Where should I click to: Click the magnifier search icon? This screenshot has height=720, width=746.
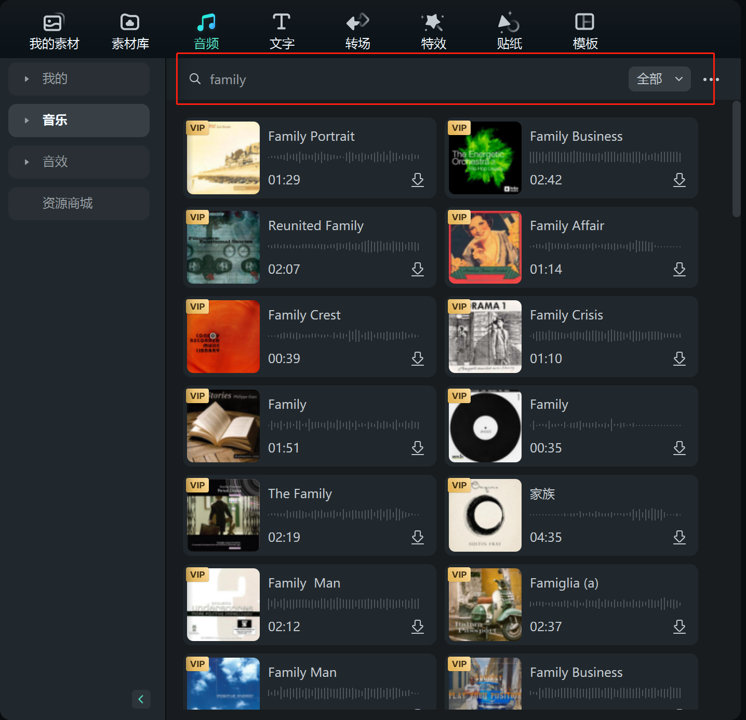click(195, 79)
